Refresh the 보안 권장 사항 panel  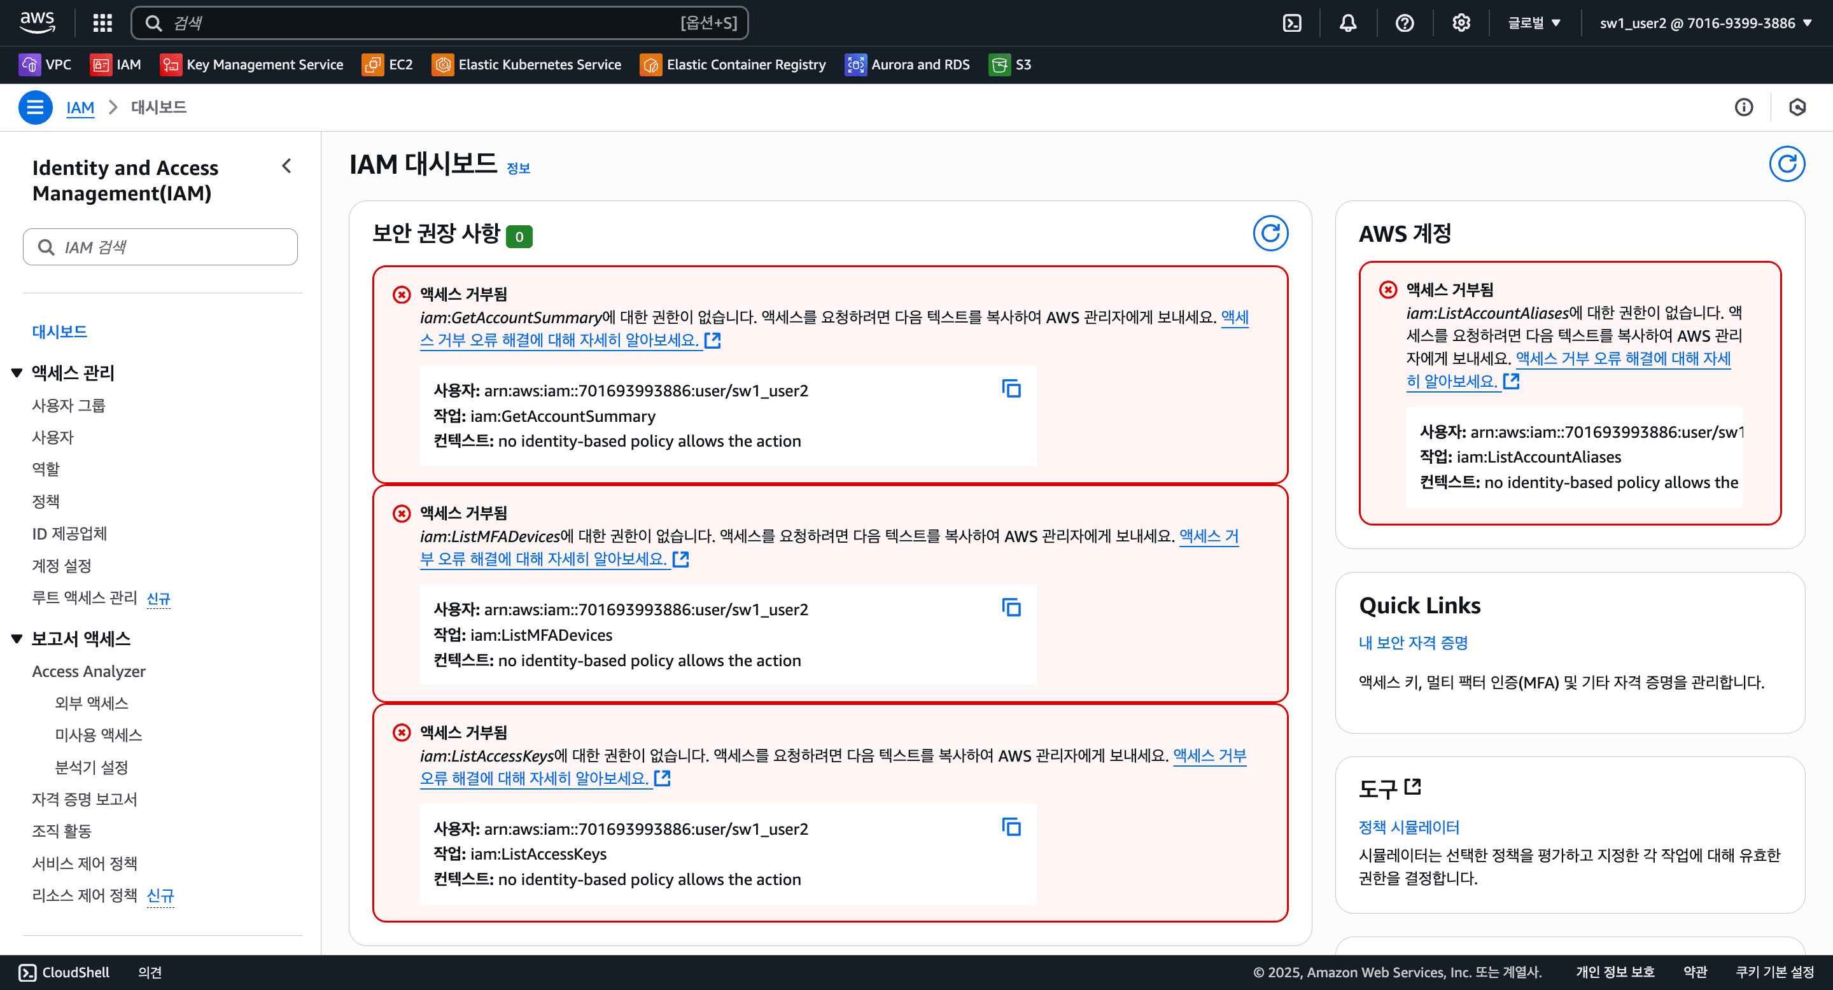coord(1271,234)
